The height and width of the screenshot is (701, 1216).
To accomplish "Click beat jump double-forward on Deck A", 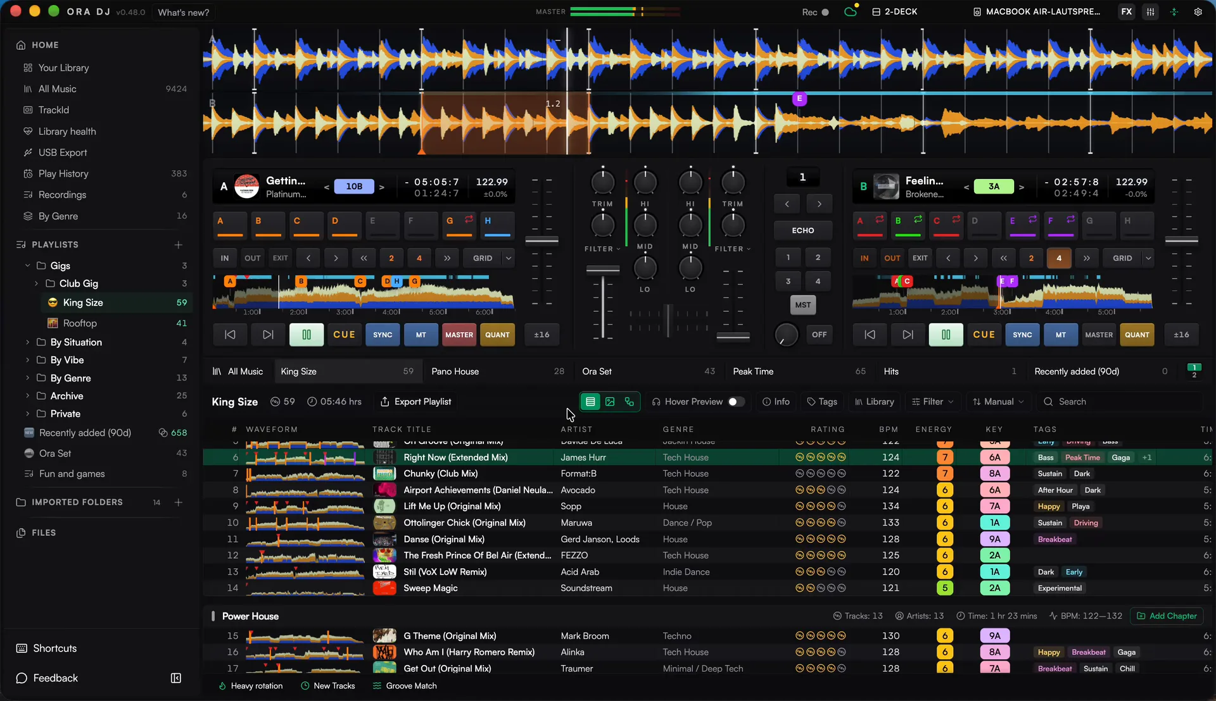I will pyautogui.click(x=447, y=258).
